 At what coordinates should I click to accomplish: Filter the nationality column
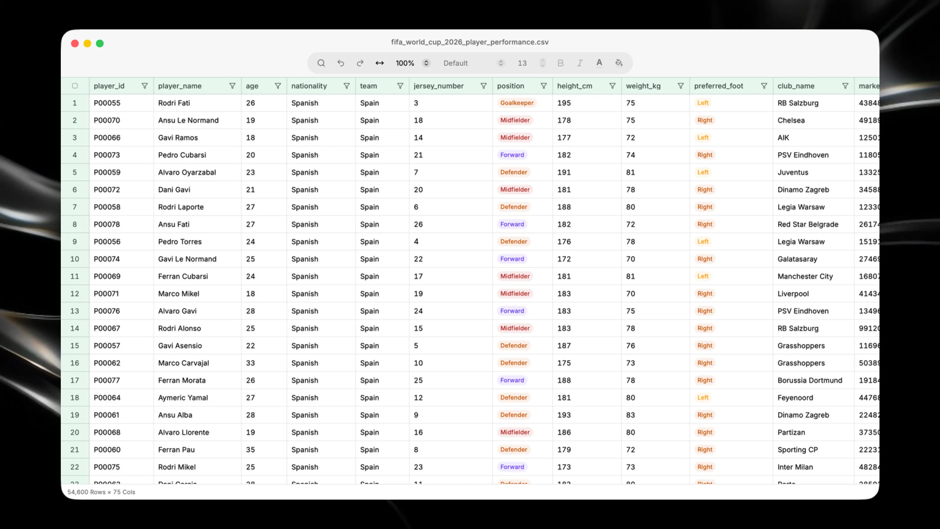(347, 86)
